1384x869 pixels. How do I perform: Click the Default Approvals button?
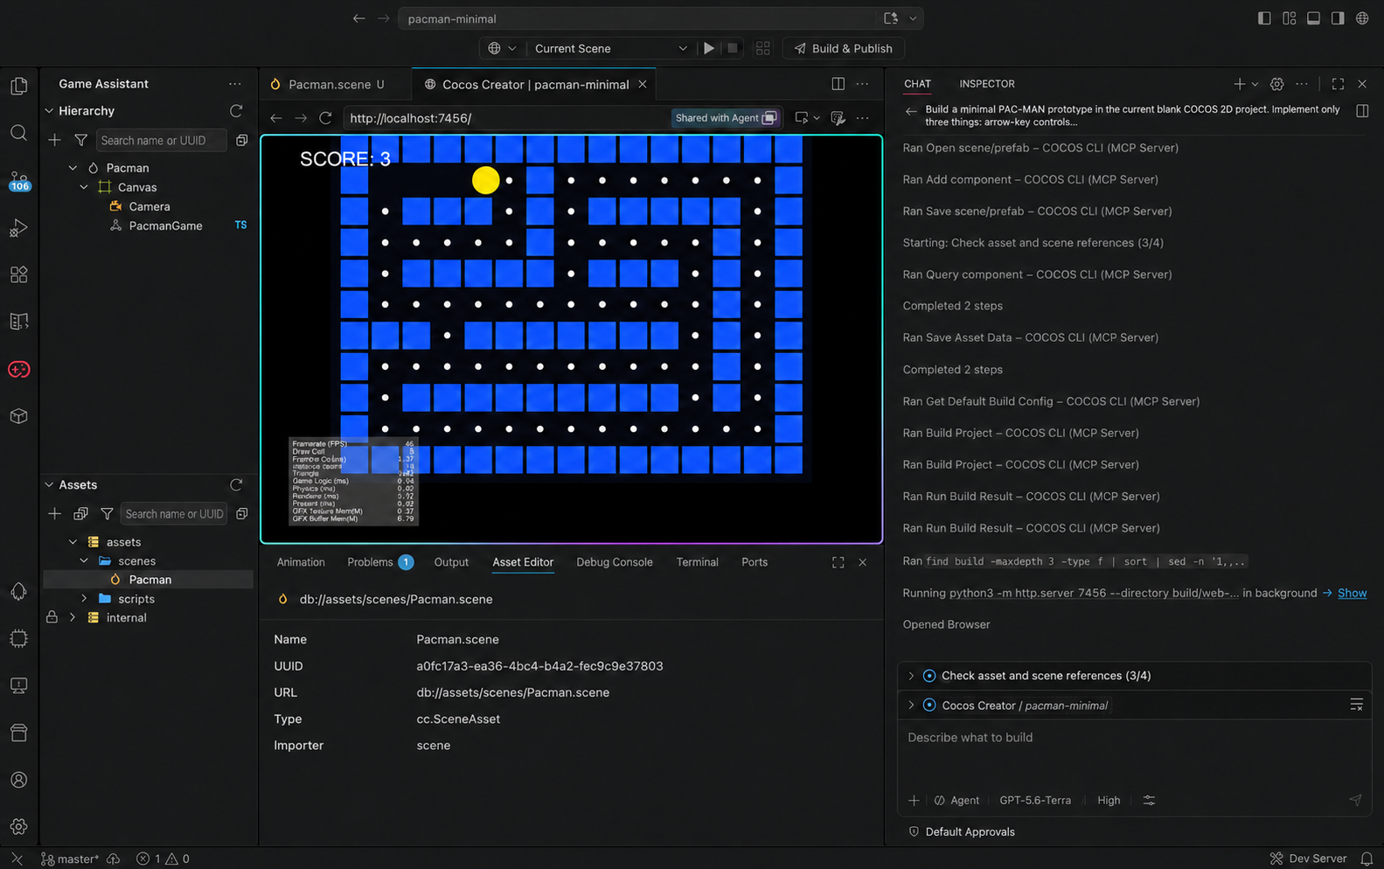pos(962,831)
